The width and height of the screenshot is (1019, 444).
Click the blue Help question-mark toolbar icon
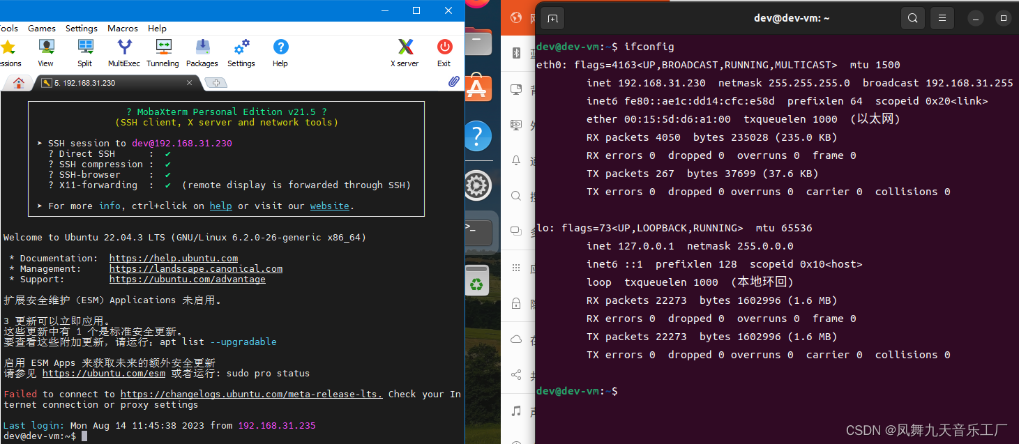280,47
